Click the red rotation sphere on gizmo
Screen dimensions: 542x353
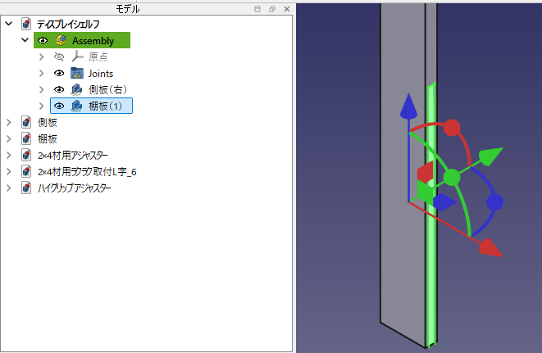pos(451,127)
